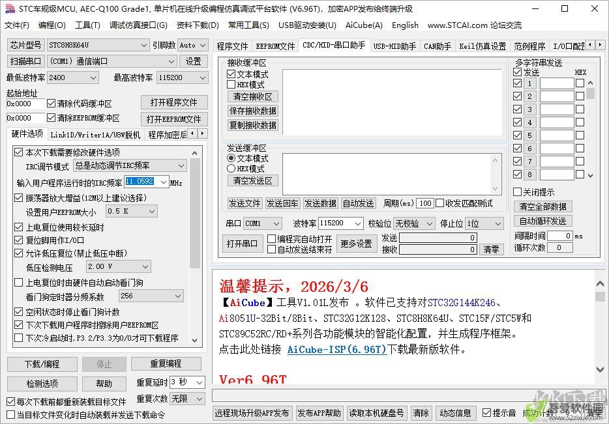The height and width of the screenshot is (424, 609).
Task: Open the 校验位 无校验 dropdown
Action: coord(413,223)
